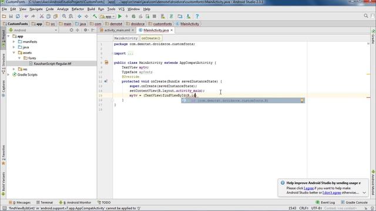The image size is (376, 211).
Task: Expand Gradle Scripts node
Action: click(9, 74)
